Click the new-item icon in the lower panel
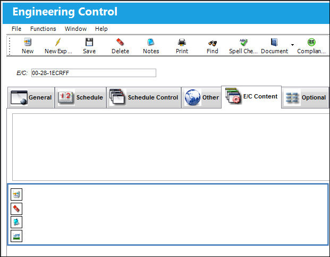The height and width of the screenshot is (257, 330). point(16,194)
